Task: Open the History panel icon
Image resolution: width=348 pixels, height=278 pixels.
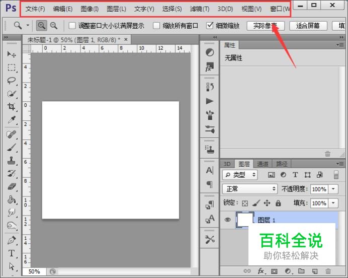Action: pyautogui.click(x=210, y=87)
